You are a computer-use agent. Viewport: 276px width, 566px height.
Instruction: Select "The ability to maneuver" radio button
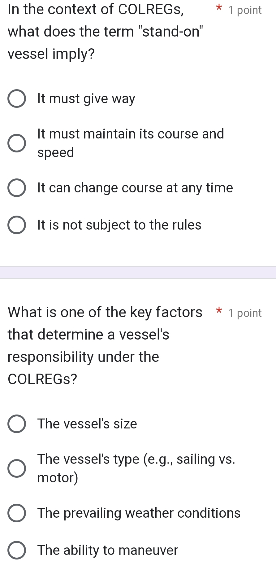[x=17, y=550]
